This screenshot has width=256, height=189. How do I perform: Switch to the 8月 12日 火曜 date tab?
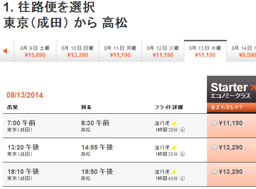point(163,51)
